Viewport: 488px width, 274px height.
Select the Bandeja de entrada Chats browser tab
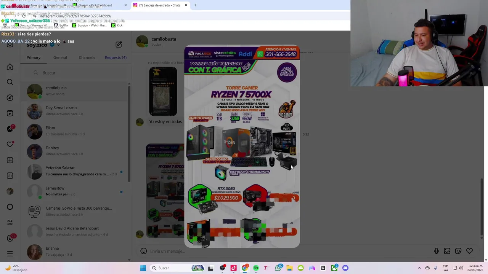point(159,5)
